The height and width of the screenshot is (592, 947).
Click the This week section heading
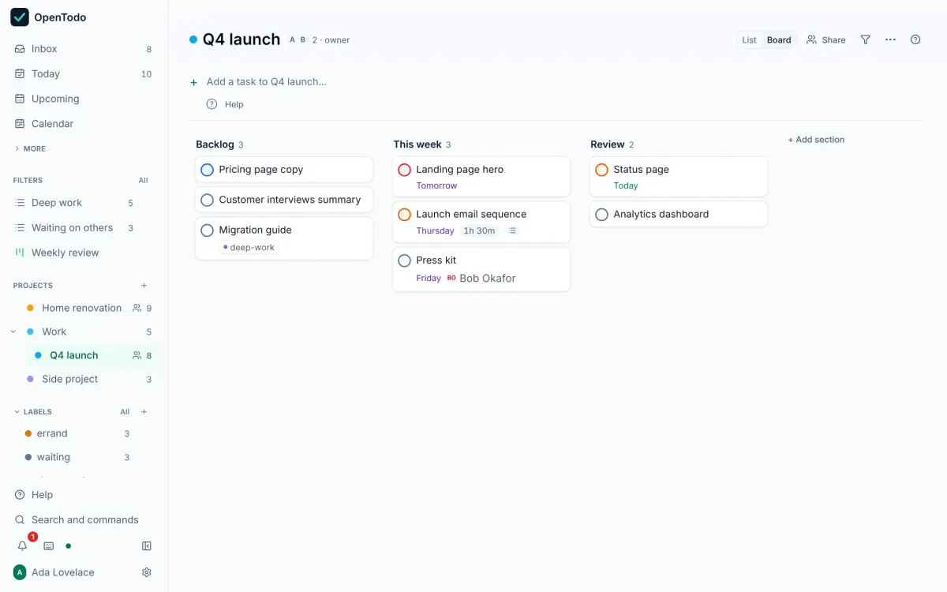pyautogui.click(x=417, y=144)
